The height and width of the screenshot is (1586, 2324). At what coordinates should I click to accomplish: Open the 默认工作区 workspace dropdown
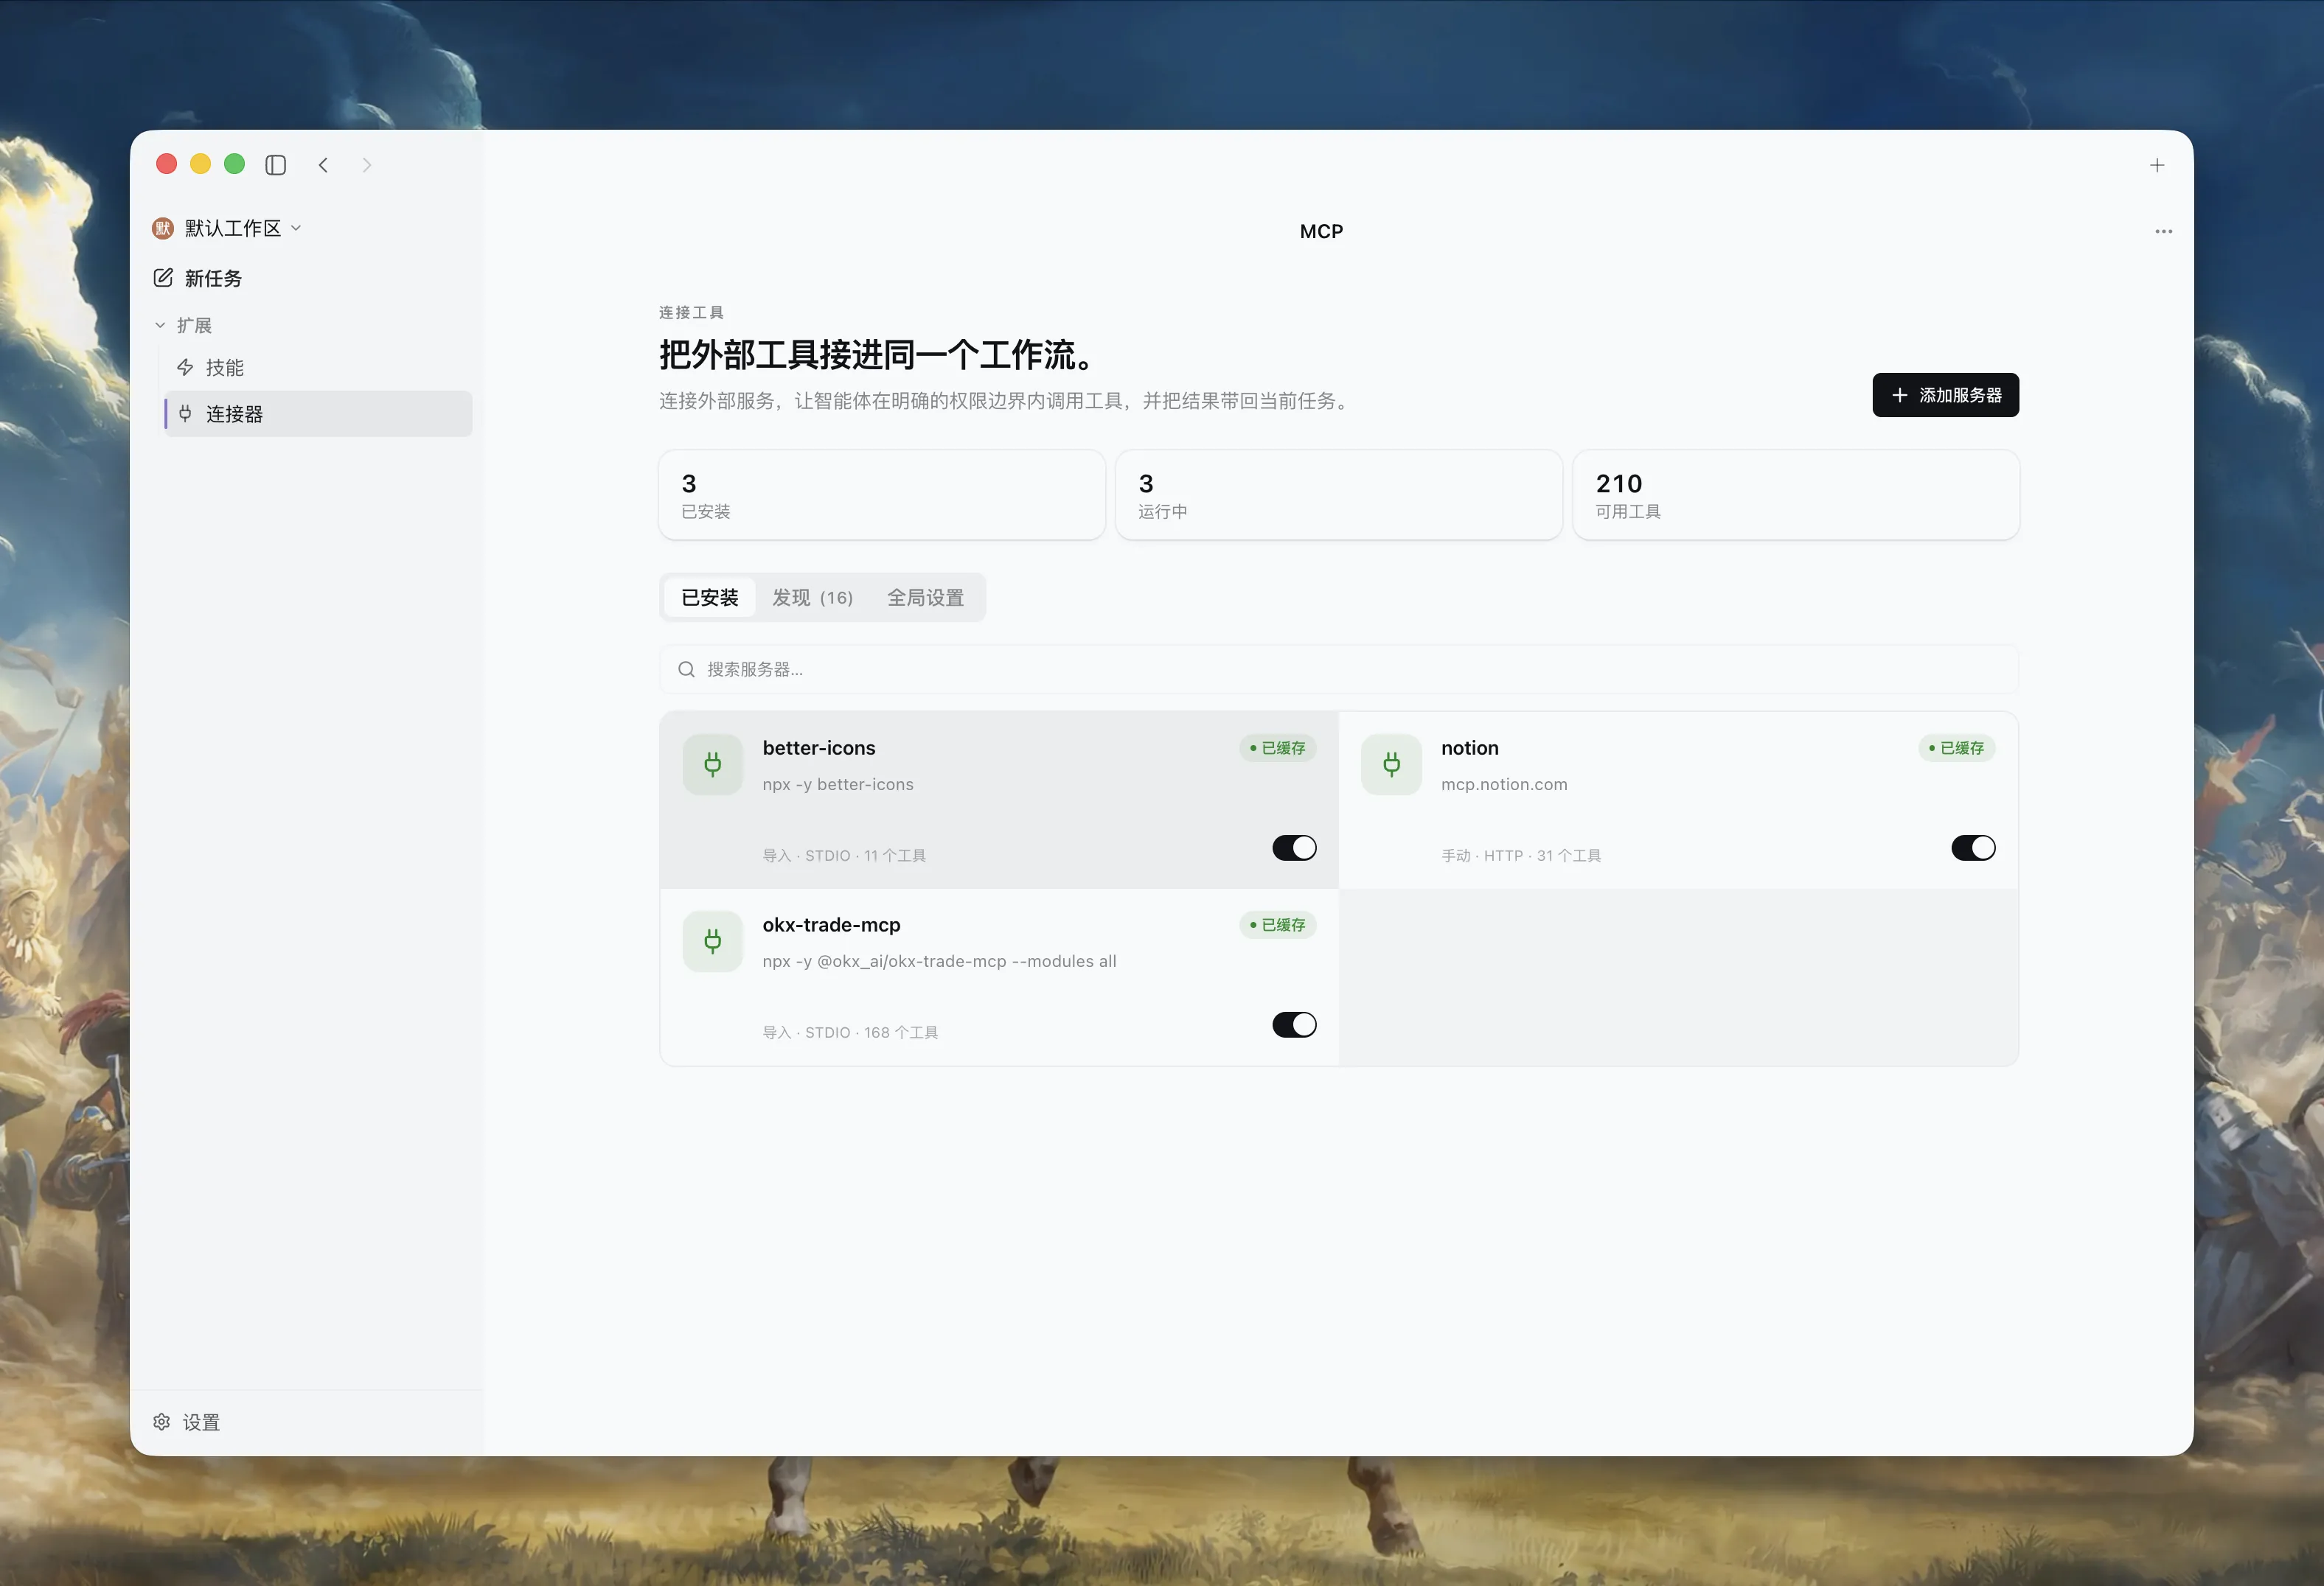[227, 228]
